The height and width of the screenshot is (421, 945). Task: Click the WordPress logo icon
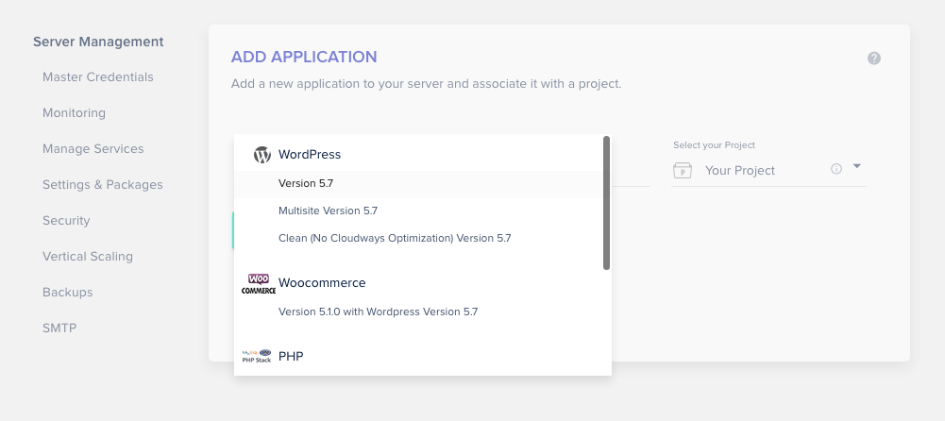(262, 155)
